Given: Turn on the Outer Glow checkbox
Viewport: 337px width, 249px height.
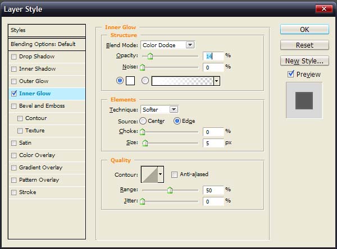Looking at the screenshot, I should coord(13,81).
